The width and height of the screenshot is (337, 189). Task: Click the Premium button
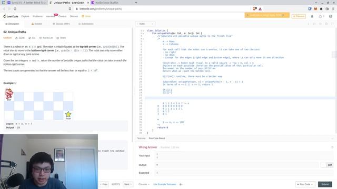299,16
